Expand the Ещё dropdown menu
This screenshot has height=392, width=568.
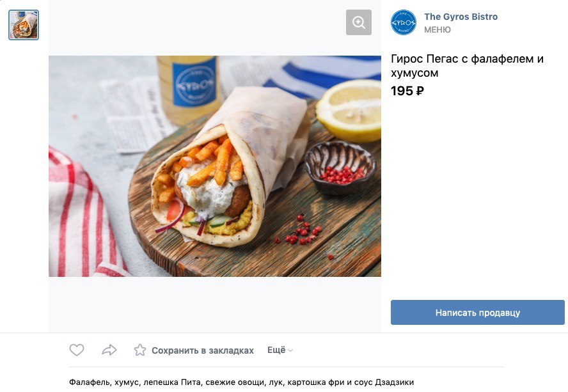(280, 350)
